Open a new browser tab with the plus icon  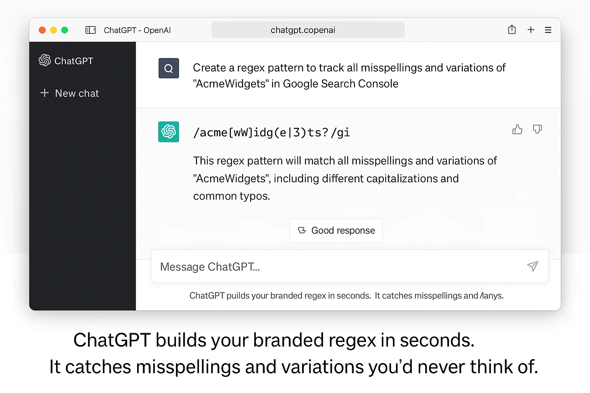(531, 30)
